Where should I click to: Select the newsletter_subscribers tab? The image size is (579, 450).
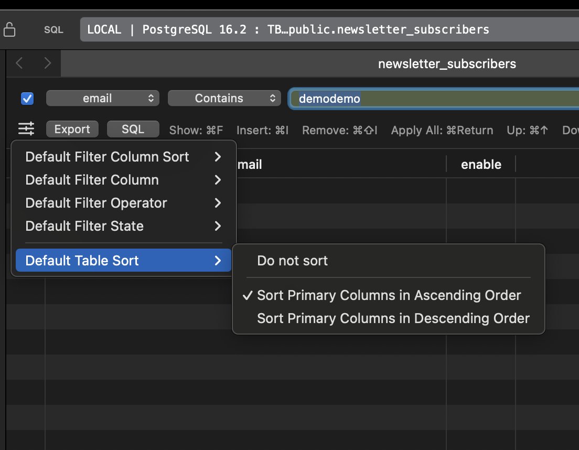pos(447,64)
